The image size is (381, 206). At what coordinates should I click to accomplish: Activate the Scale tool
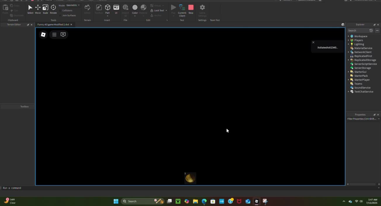click(x=45, y=9)
